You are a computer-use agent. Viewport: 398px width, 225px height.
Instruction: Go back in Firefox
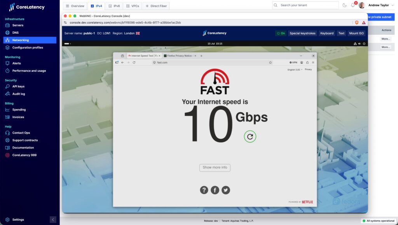(x=122, y=62)
